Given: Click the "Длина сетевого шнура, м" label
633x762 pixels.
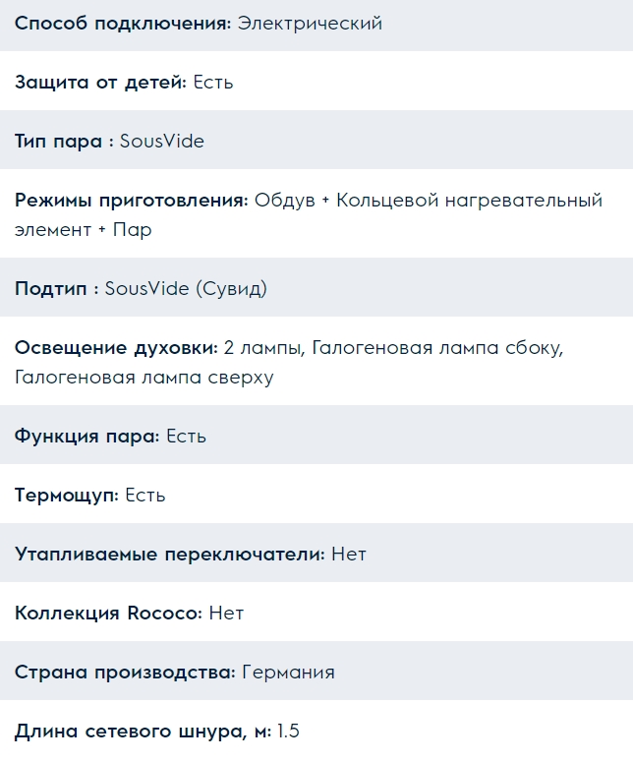Looking at the screenshot, I should (143, 732).
